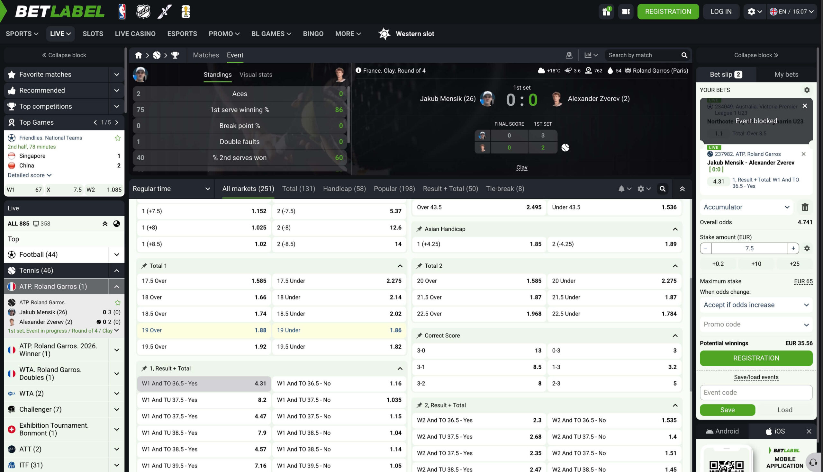Remove the blocked Northcote event bet

[805, 106]
